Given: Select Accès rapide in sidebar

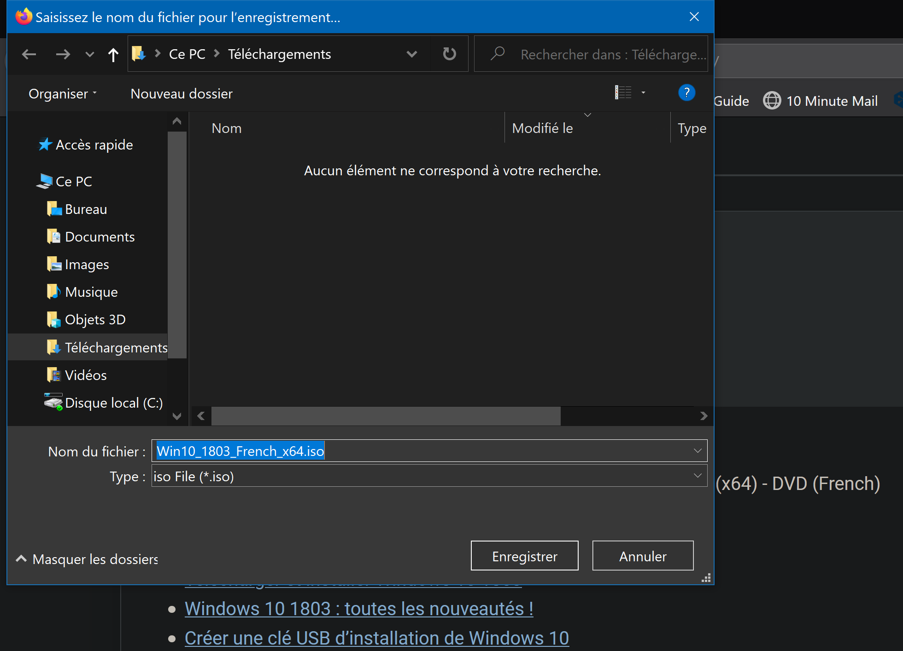Looking at the screenshot, I should (x=94, y=145).
